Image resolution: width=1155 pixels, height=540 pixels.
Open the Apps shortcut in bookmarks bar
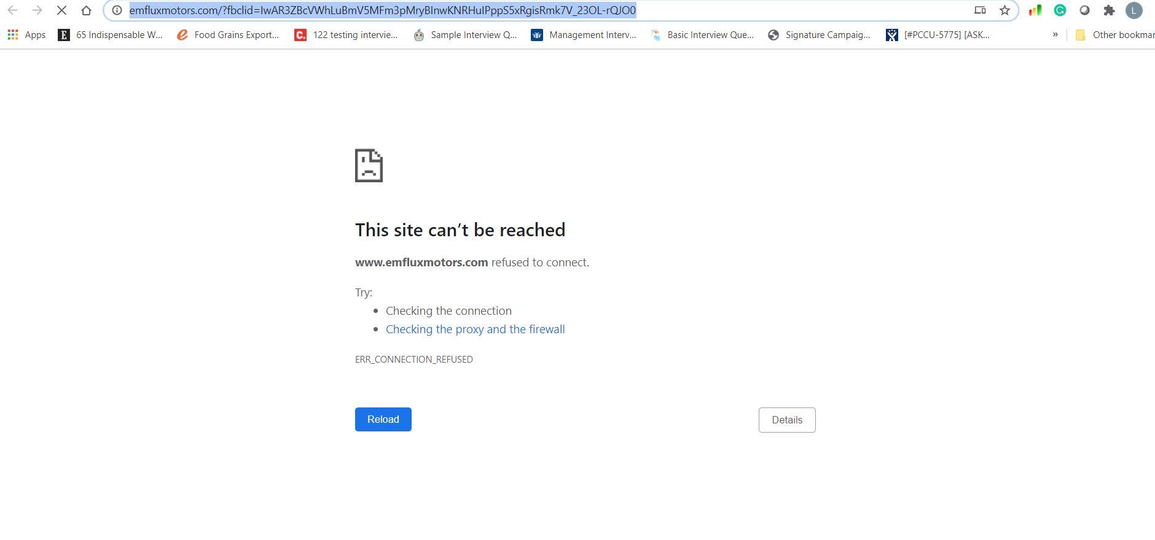click(x=26, y=35)
